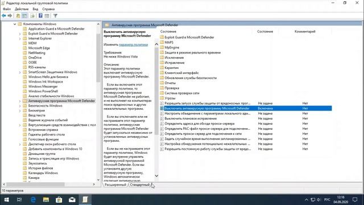
Task: Collapse the Компоненты Windows tree node
Action: point(15,24)
